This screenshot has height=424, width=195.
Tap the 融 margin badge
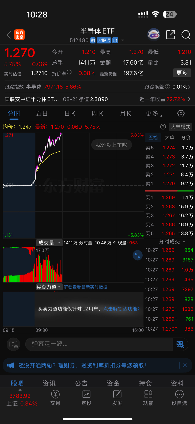93,40
